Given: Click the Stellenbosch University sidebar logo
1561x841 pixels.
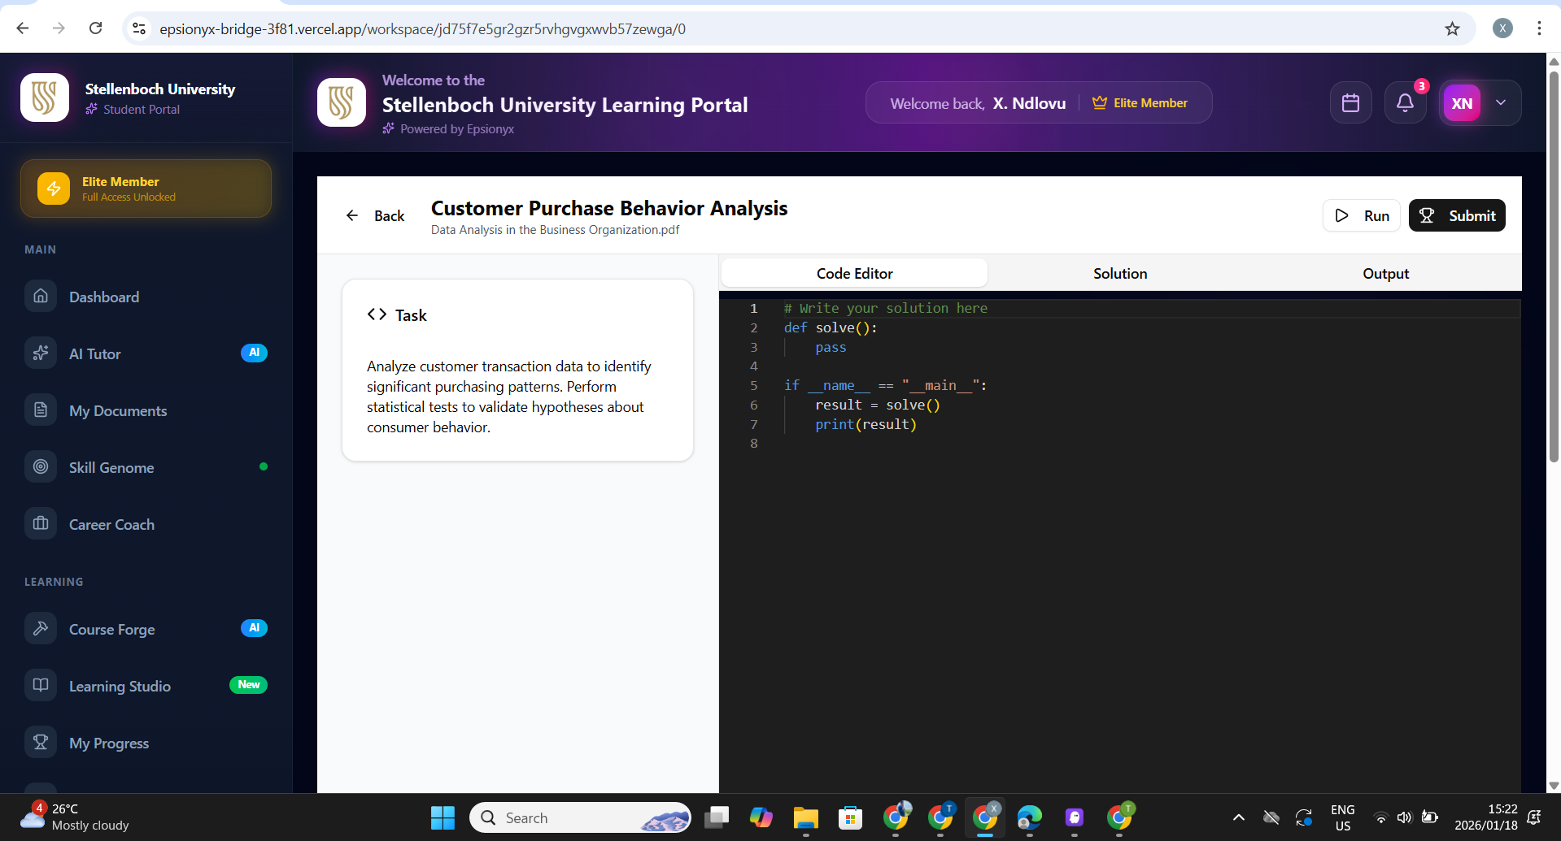Looking at the screenshot, I should click(x=45, y=98).
